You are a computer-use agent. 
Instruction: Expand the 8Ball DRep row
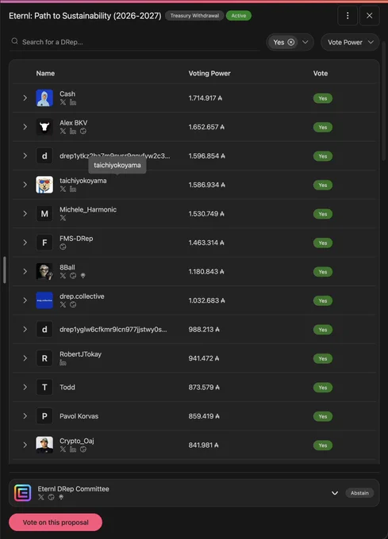tap(25, 272)
